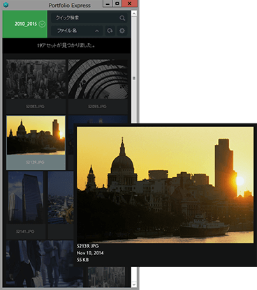The image size is (257, 290).
Task: Select the 52139.JPG sunset thumbnail
Action: 36,135
